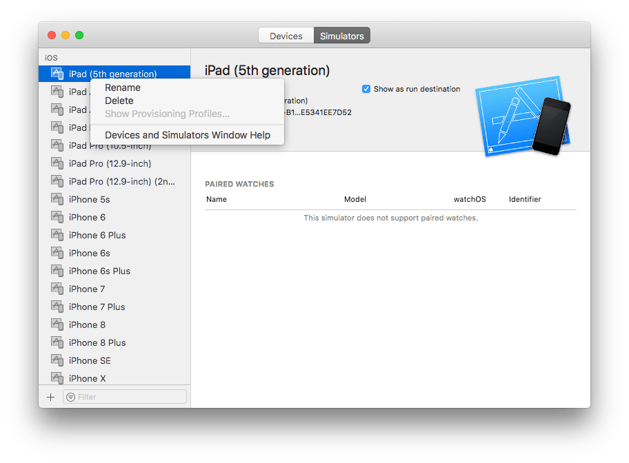This screenshot has width=629, height=463.
Task: Click the Name column header
Action: [217, 199]
